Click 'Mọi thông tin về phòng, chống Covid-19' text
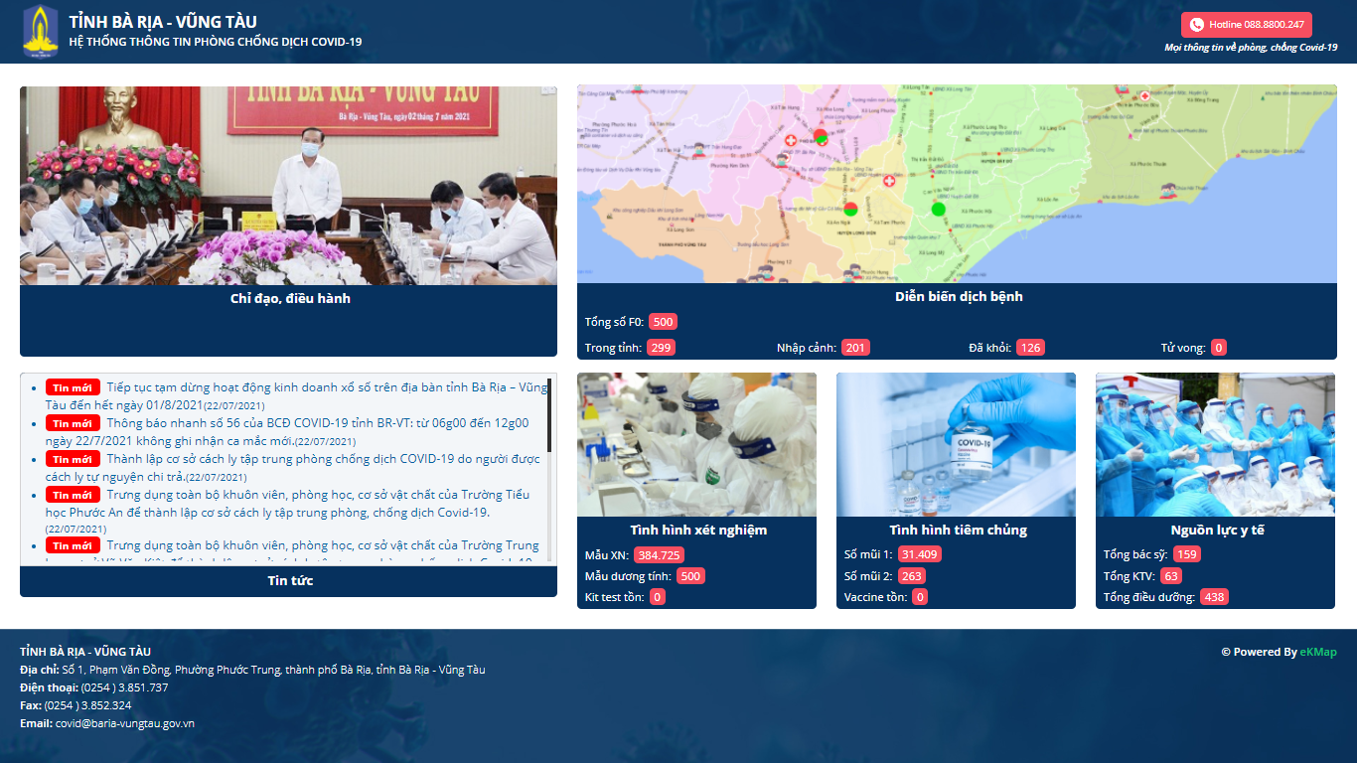This screenshot has height=763, width=1357. point(1251,47)
